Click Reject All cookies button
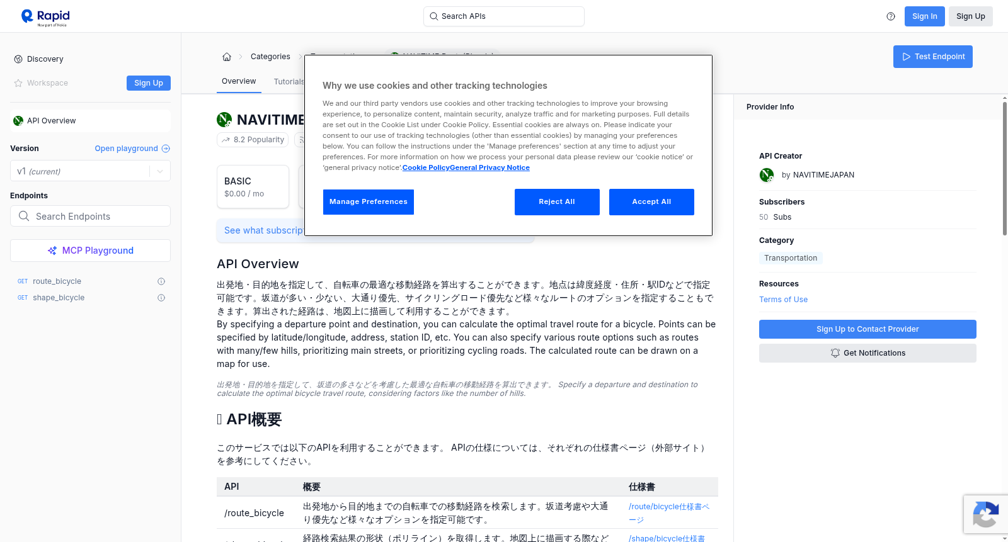 tap(557, 202)
